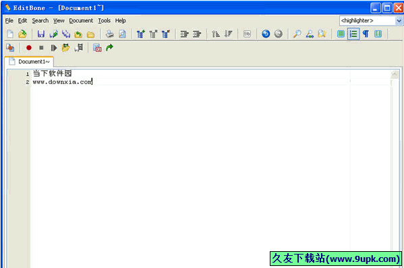Click the New document icon
Screen dimensions: 404x268
pos(10,34)
